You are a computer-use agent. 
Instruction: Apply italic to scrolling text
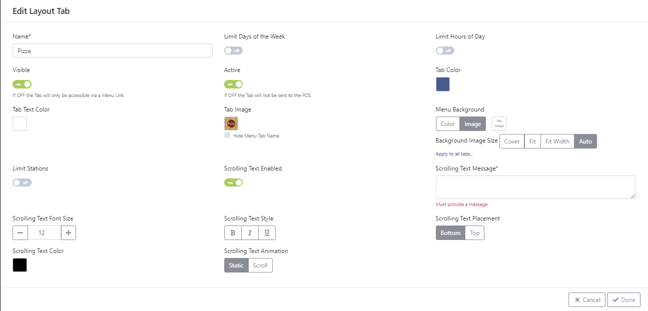250,232
